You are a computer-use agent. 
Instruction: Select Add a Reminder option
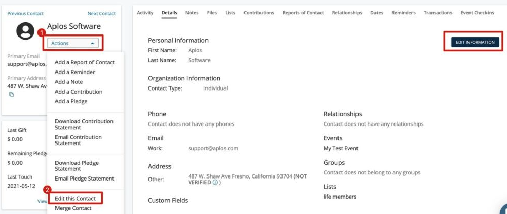pyautogui.click(x=75, y=72)
